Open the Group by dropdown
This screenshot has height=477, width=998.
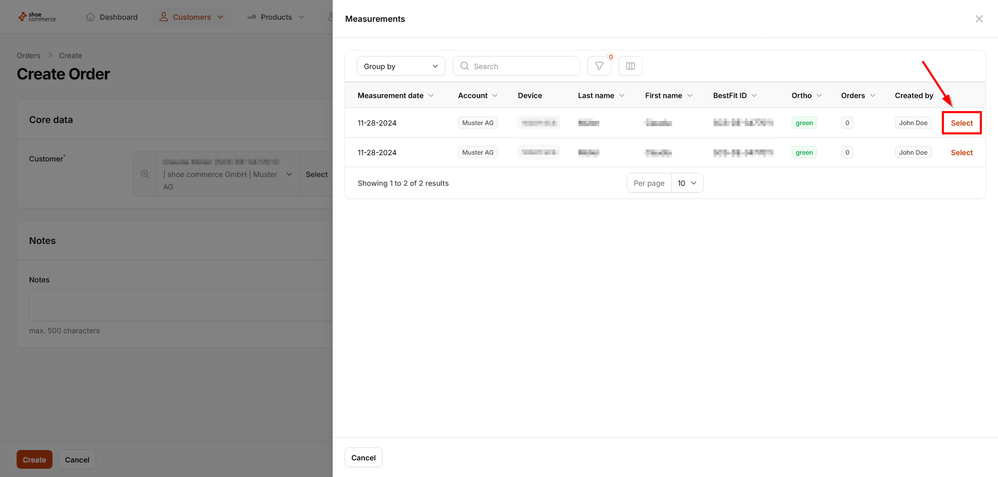pyautogui.click(x=401, y=66)
